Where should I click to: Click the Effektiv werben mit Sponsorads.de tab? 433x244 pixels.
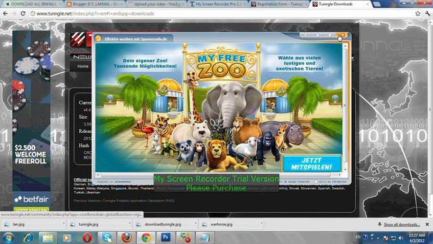point(135,39)
